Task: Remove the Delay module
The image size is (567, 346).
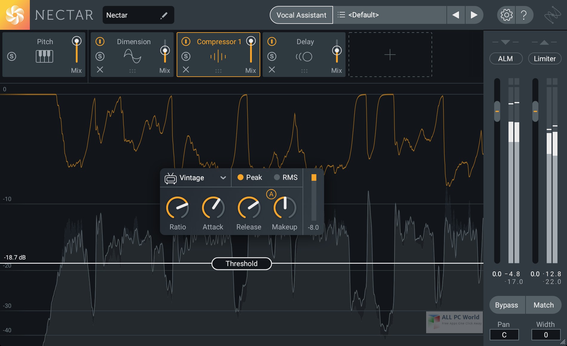Action: 272,69
